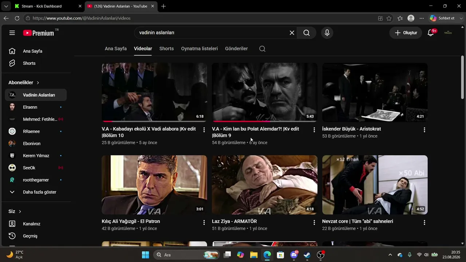Viewport: 466px width, 262px height.
Task: Expand Daha fazla göster in subscriptions
Action: click(36, 192)
